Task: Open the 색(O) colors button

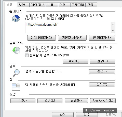Action: (x=23, y=101)
